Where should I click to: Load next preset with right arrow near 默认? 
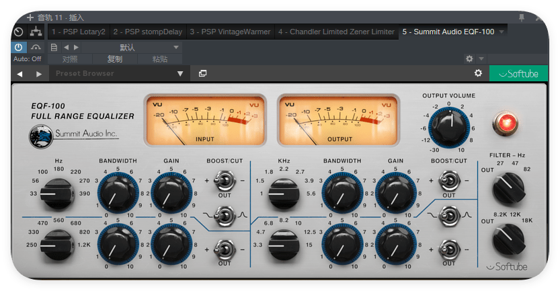point(76,47)
